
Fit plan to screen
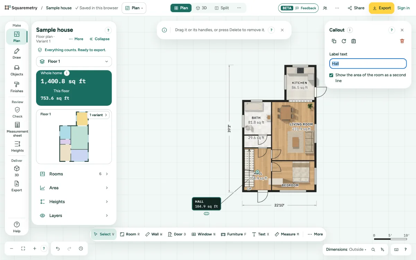23,249
